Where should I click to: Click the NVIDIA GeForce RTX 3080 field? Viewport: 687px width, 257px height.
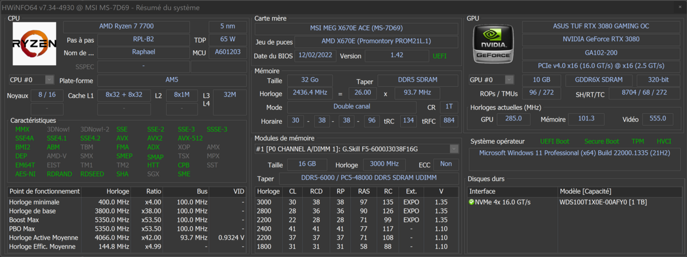[x=601, y=39]
